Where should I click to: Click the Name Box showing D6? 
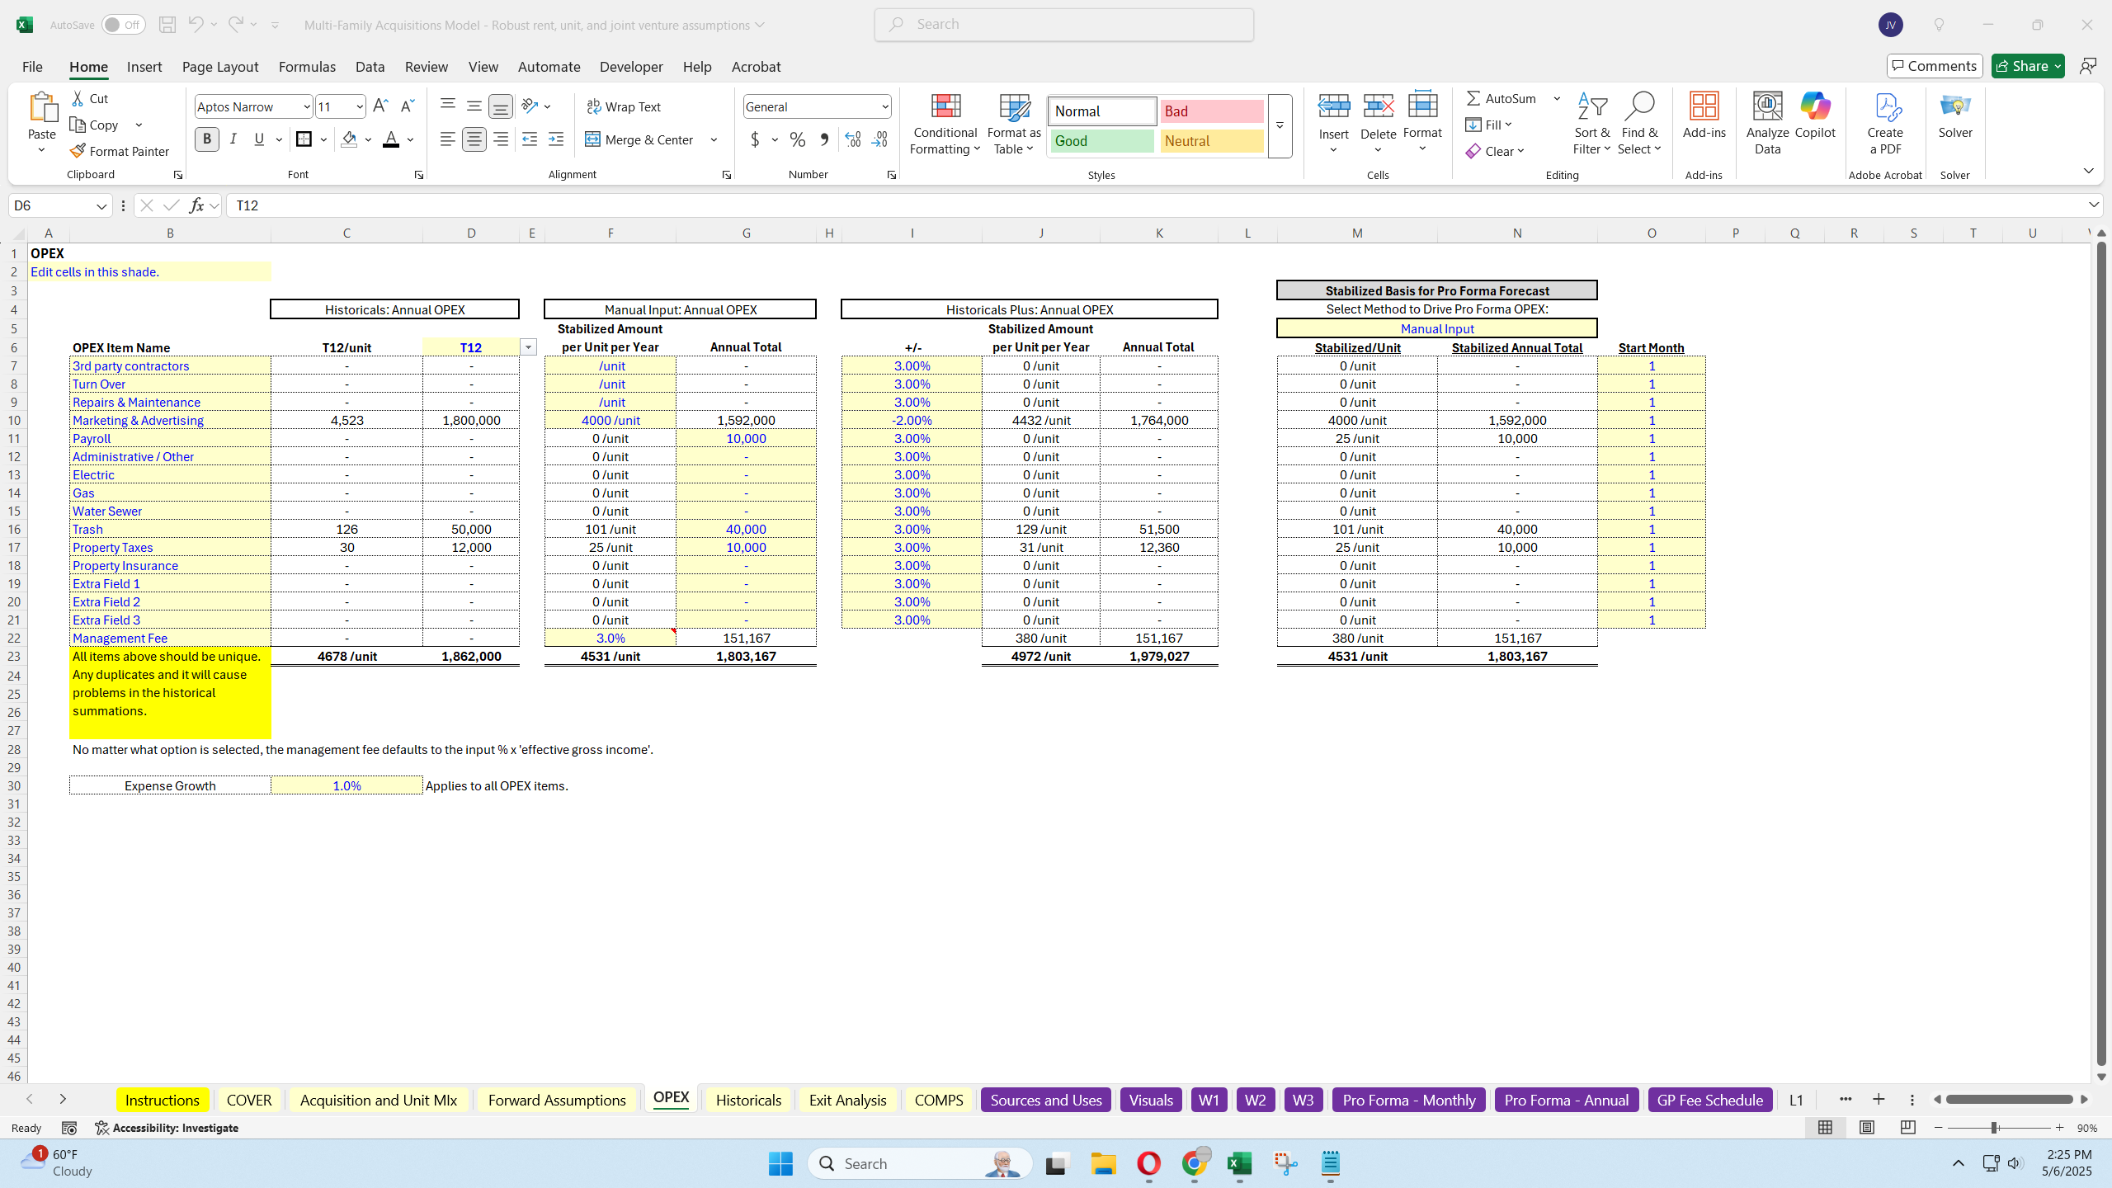[x=51, y=205]
